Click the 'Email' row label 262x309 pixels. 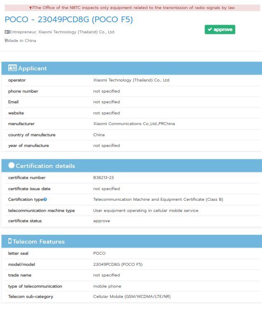coord(14,102)
